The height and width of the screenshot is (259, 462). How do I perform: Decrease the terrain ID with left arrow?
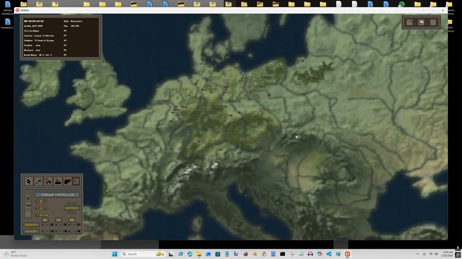click(x=37, y=201)
